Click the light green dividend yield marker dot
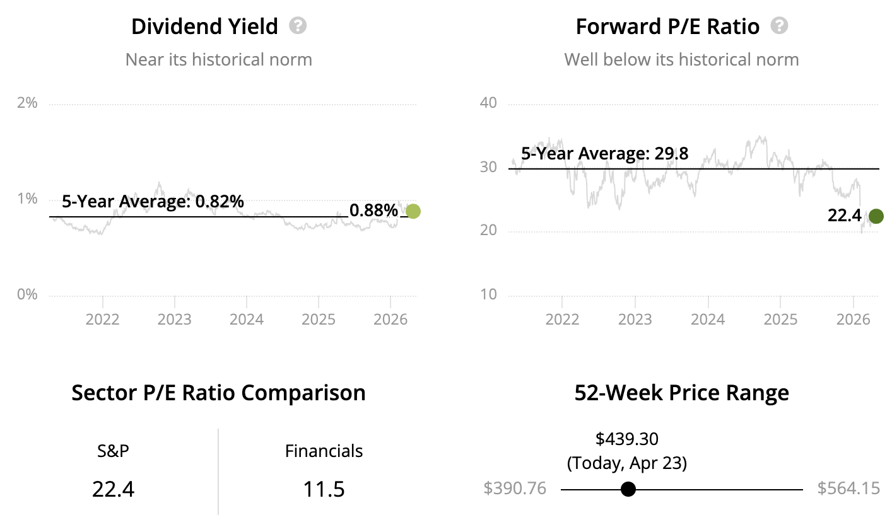Viewport: 892px width, 532px height. (413, 211)
